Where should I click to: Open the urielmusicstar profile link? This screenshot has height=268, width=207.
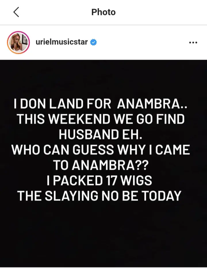[62, 42]
